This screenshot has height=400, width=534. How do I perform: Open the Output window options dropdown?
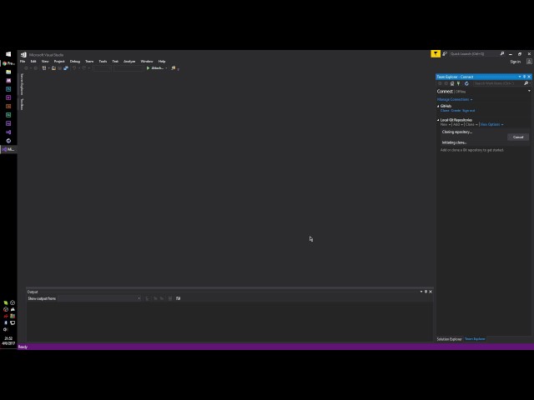click(421, 292)
